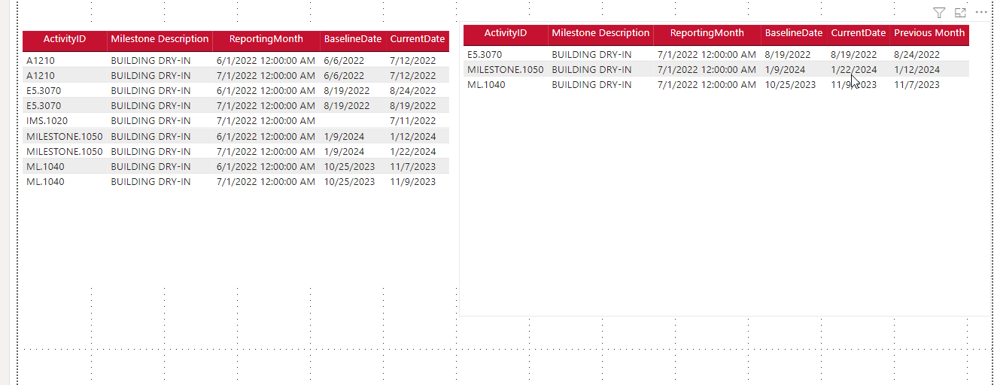Sort right table by ReportingMonth header
Image resolution: width=994 pixels, height=385 pixels.
707,33
